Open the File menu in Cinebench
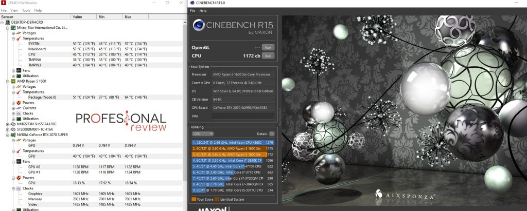 point(192,11)
